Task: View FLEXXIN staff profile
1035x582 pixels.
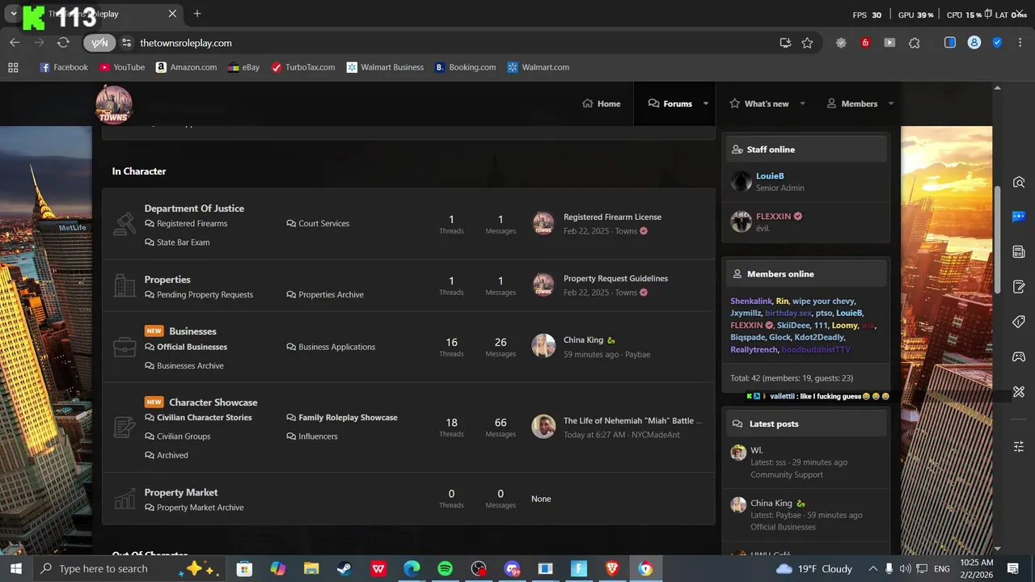Action: pos(773,217)
